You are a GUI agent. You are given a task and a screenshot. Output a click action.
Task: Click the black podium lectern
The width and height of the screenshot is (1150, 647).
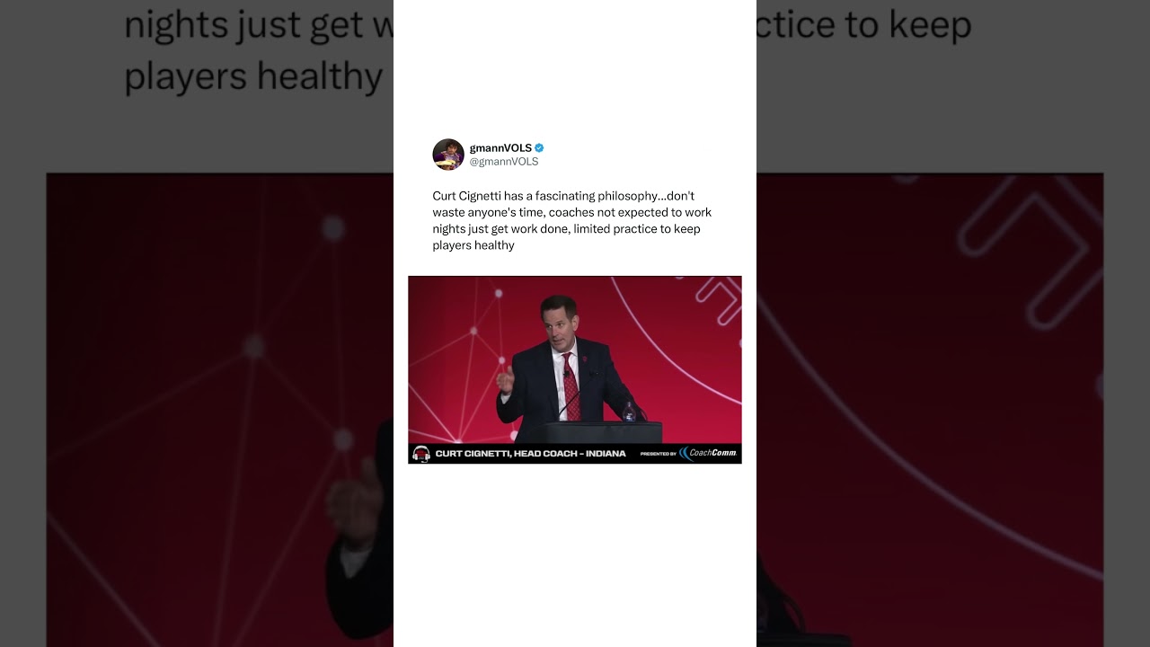pyautogui.click(x=603, y=432)
